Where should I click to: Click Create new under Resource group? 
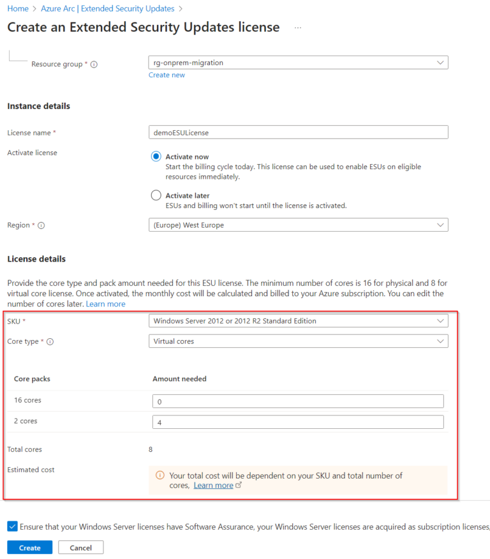[x=167, y=75]
